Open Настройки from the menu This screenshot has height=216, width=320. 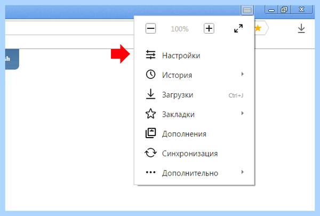[194, 55]
